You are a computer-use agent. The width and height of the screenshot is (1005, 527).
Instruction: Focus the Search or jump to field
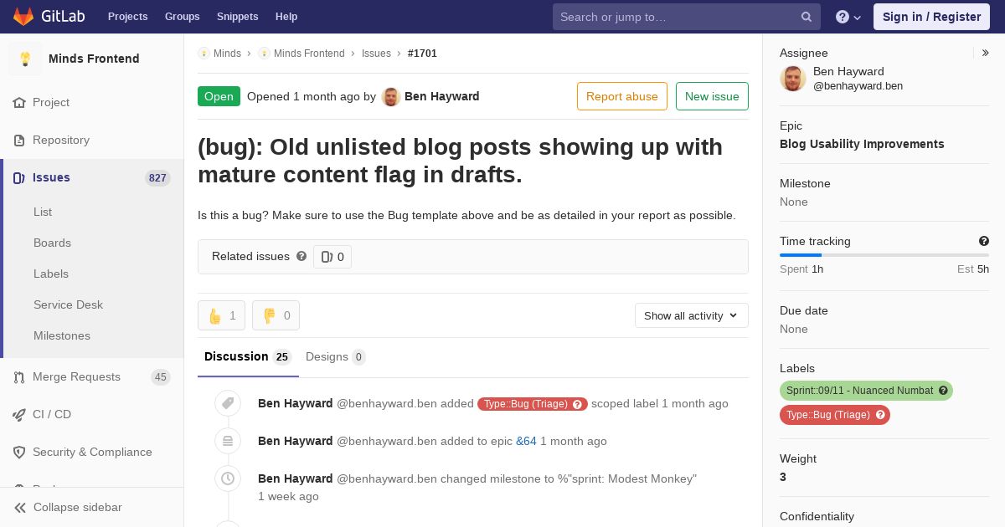(x=685, y=17)
